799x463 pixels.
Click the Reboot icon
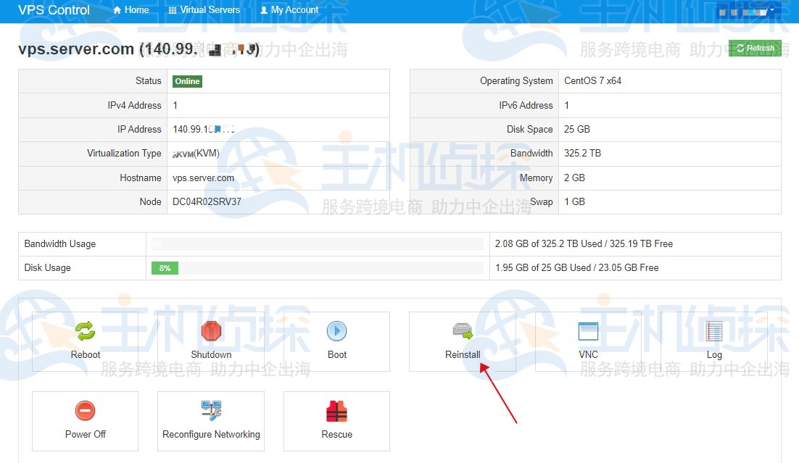[x=85, y=330]
